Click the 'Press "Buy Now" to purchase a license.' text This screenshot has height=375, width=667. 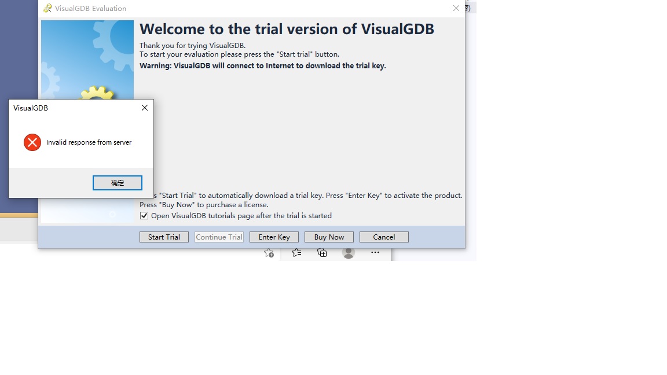pos(204,204)
